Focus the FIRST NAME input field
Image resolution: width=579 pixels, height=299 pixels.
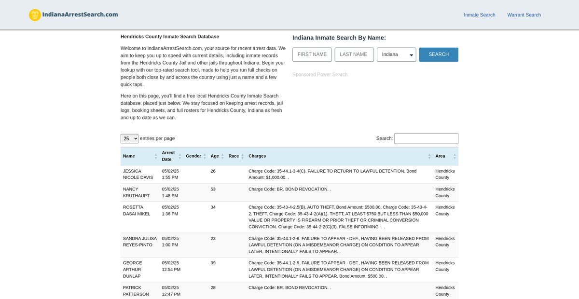pos(312,54)
